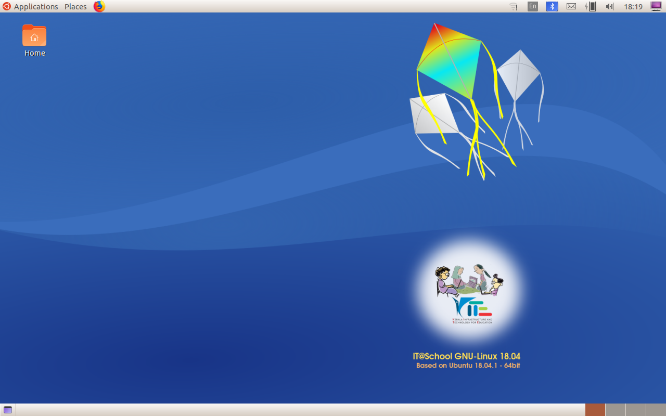The width and height of the screenshot is (666, 416).
Task: Click the show desktop icon in the bottom panel
Action: click(7, 409)
